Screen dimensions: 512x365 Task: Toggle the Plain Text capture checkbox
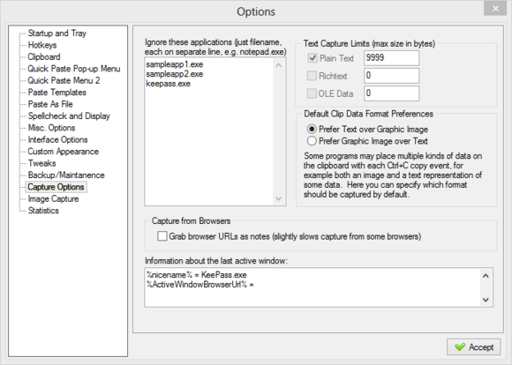tap(312, 58)
